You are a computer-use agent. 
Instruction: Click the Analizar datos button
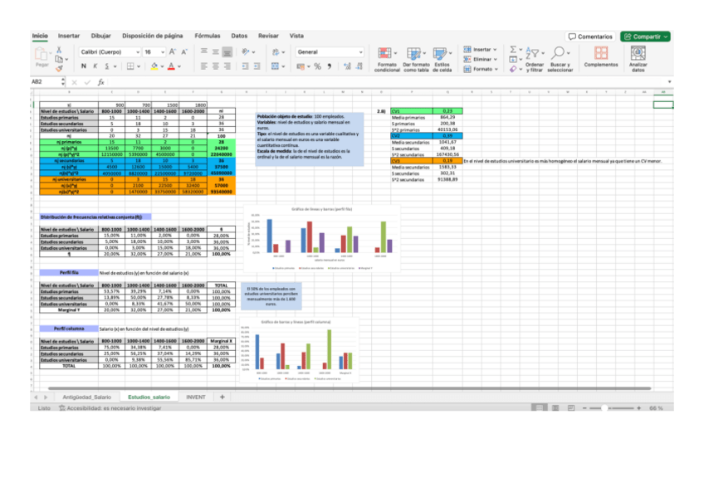point(638,59)
